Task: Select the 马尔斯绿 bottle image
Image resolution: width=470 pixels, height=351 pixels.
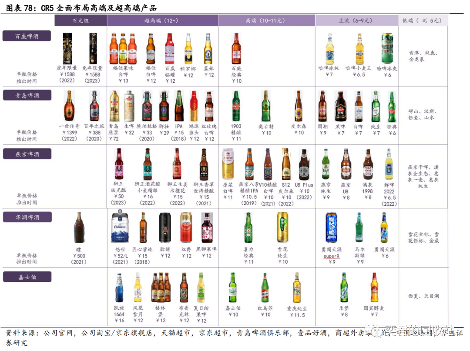Action: [x=359, y=227]
